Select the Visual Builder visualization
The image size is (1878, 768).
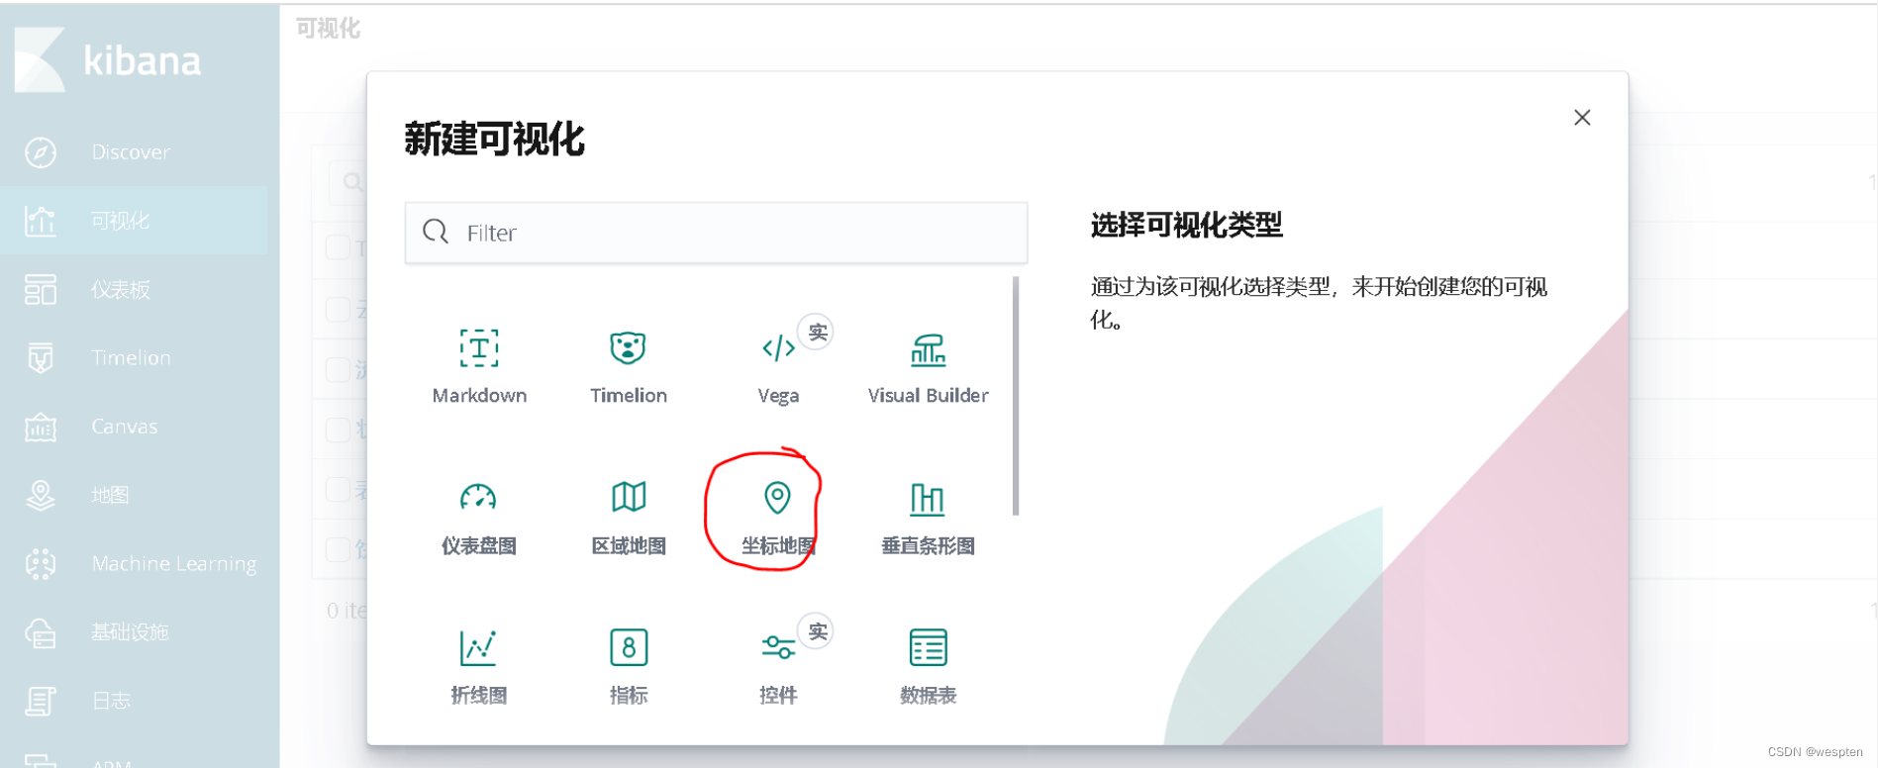pyautogui.click(x=928, y=365)
